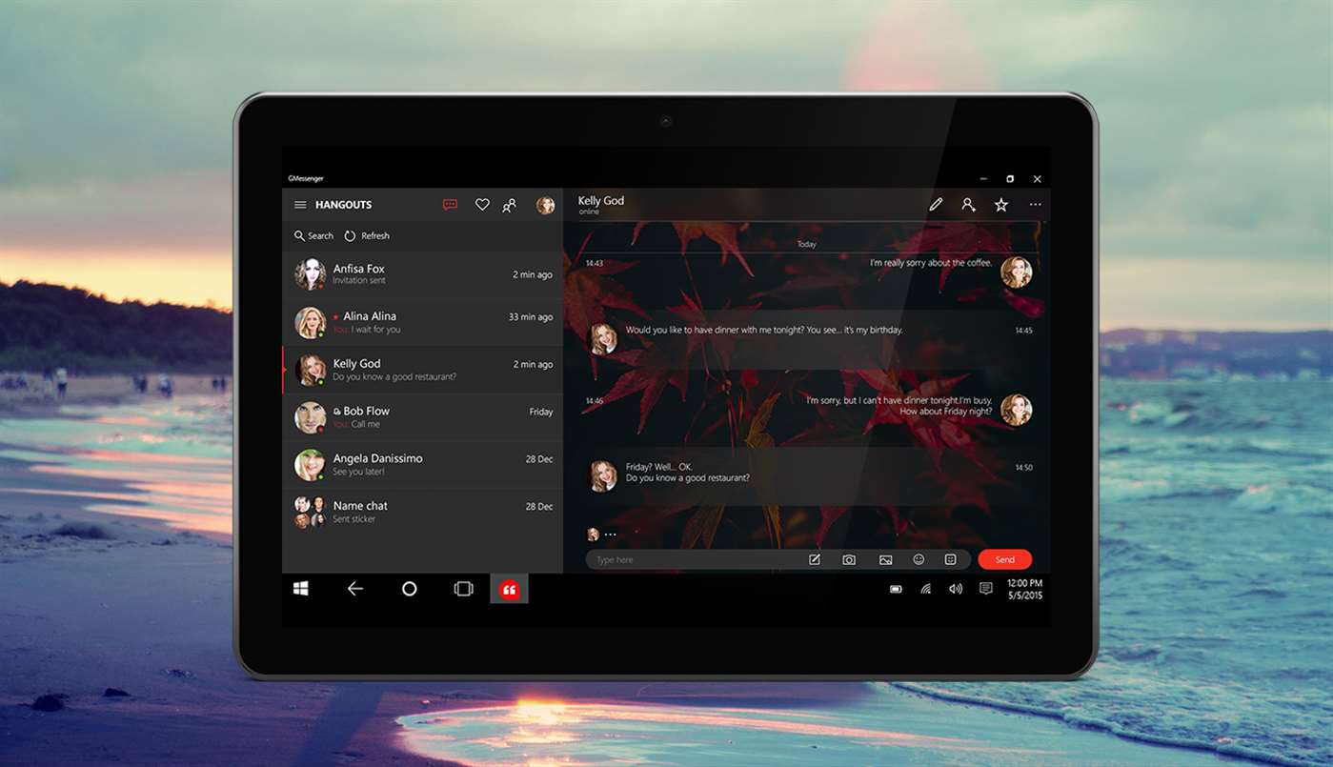Click the 'How about Friday night?' message
The image size is (1333, 767).
[x=946, y=412]
